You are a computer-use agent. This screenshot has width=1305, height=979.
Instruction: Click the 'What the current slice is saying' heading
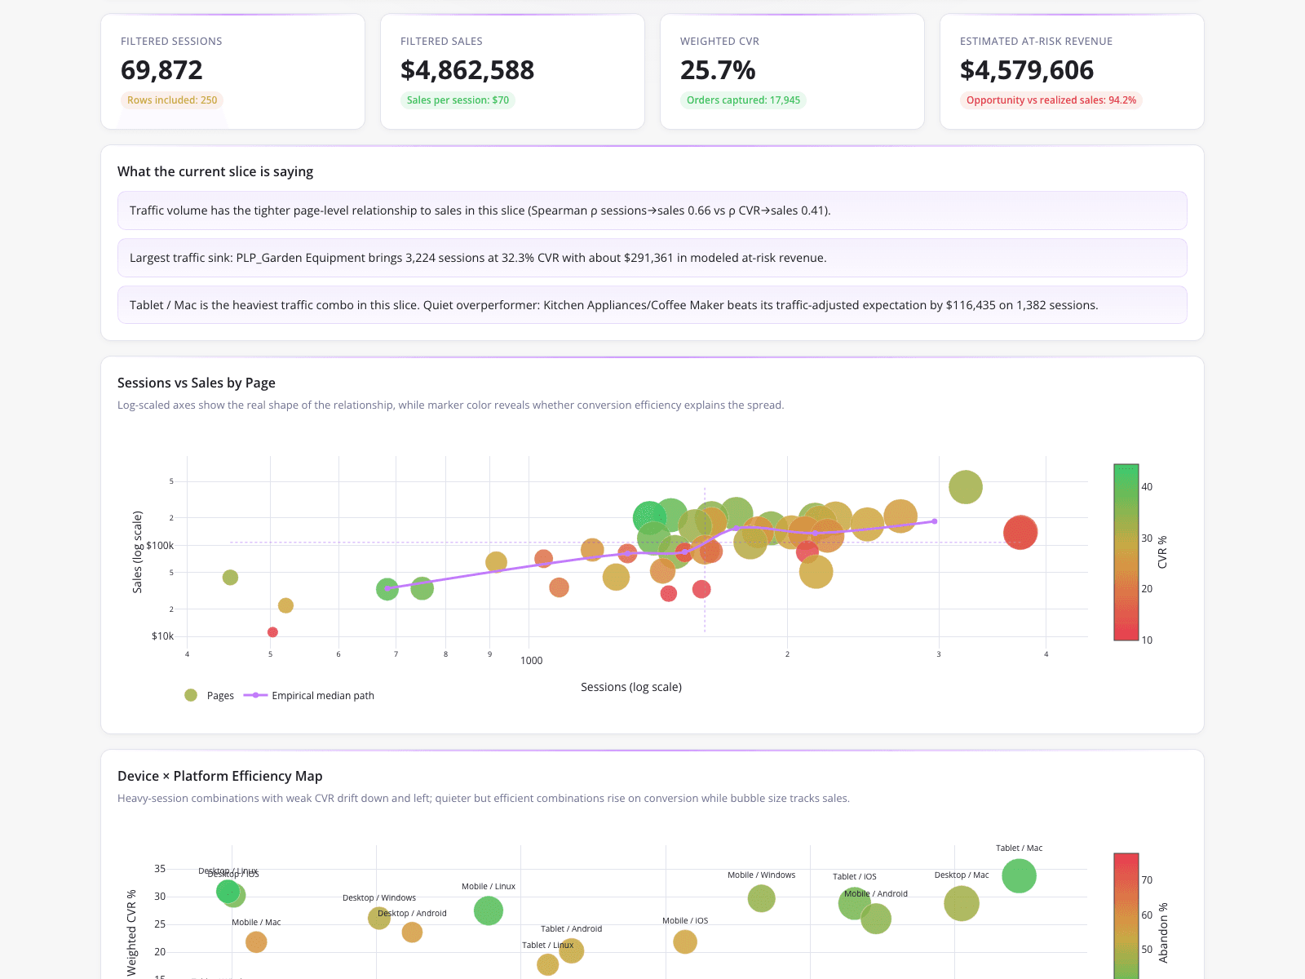(x=215, y=171)
